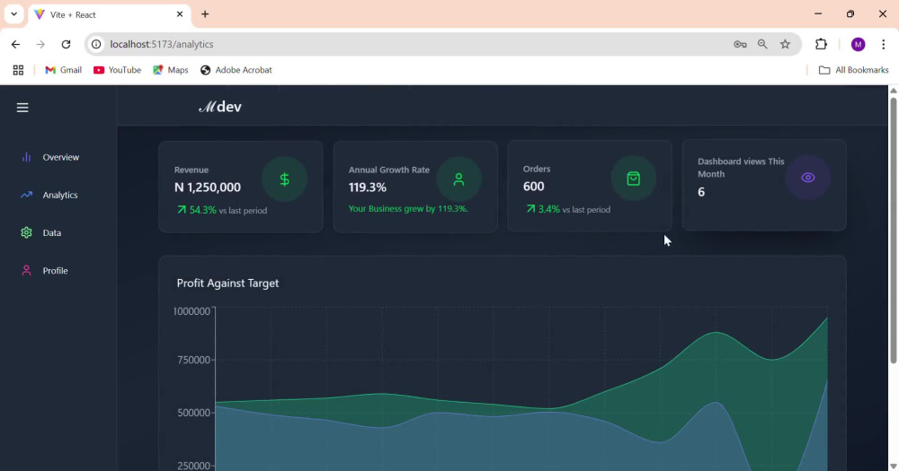The height and width of the screenshot is (471, 899).
Task: Click the Dashboard views eye icon
Action: coord(808,178)
